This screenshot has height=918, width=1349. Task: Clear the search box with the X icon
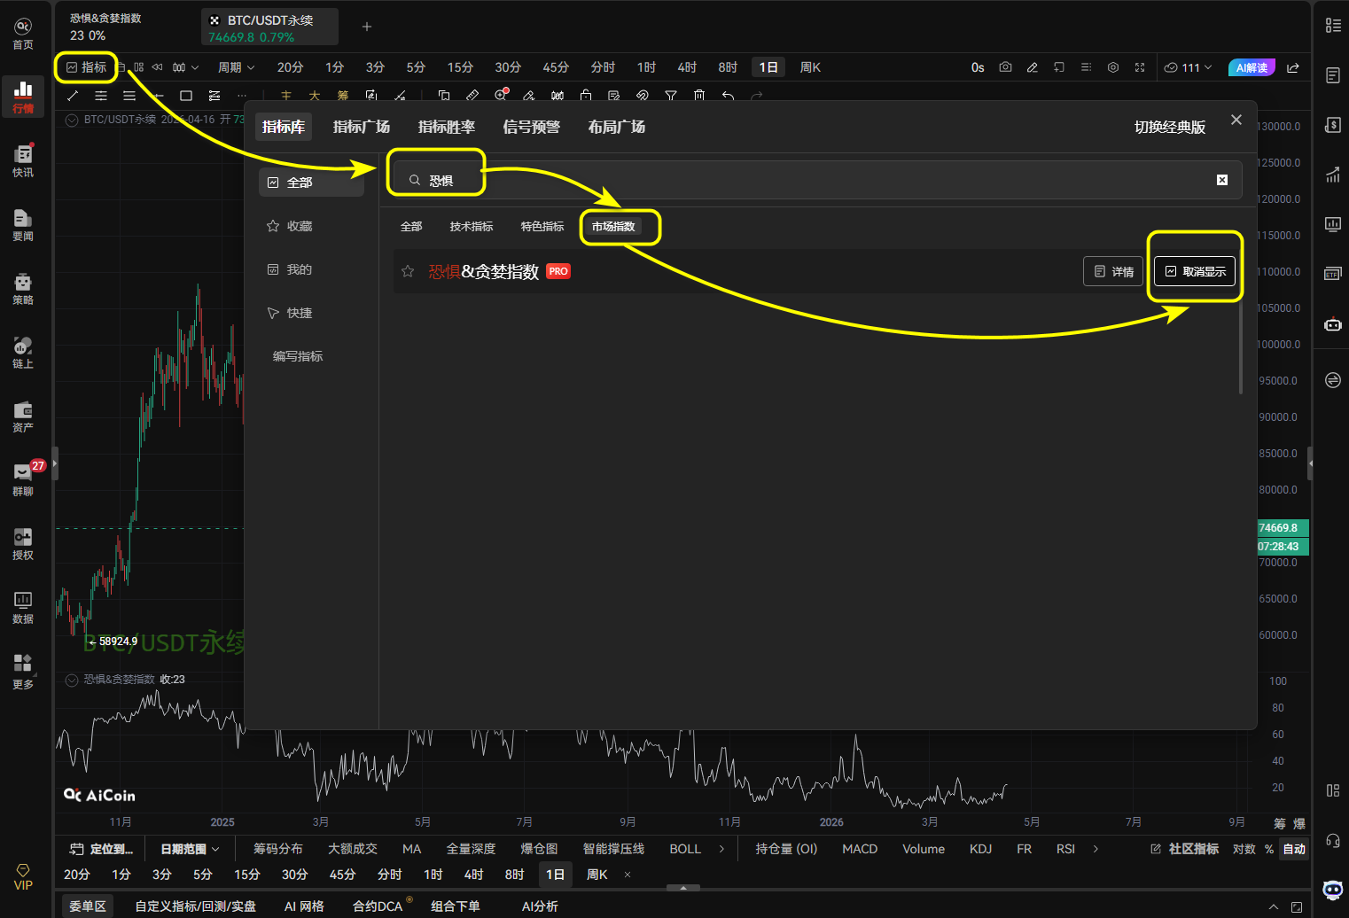(1222, 180)
